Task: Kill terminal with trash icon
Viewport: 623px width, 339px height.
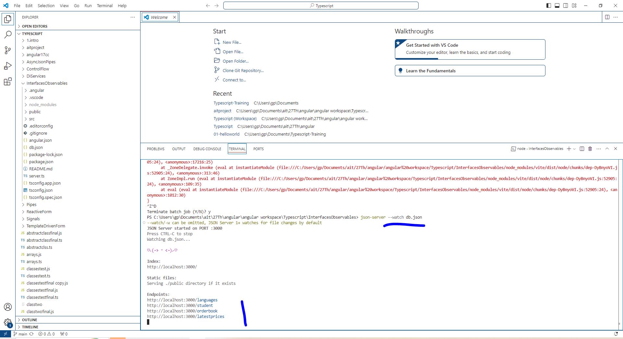Action: [590, 149]
